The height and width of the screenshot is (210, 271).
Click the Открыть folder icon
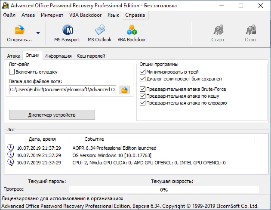click(19, 30)
